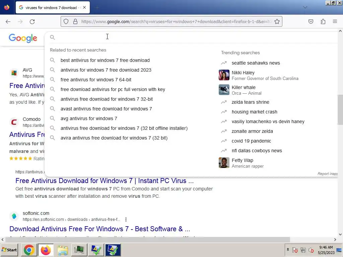Go back to the previous page
Screen dimensions: 343x257
(x=8, y=22)
